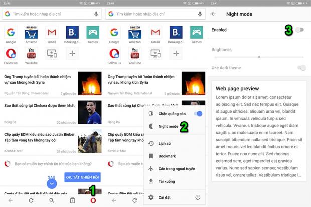This screenshot has height=207, width=311.
Task: Toggle the Chặn quảng cáo ad-block switch
Action: 198,114
